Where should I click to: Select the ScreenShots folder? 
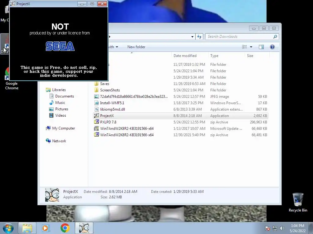pos(181,90)
